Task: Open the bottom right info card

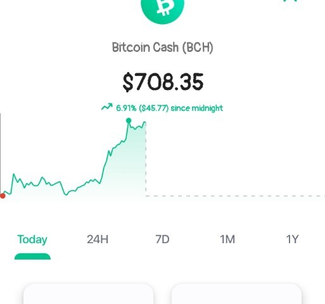Action: (x=236, y=294)
